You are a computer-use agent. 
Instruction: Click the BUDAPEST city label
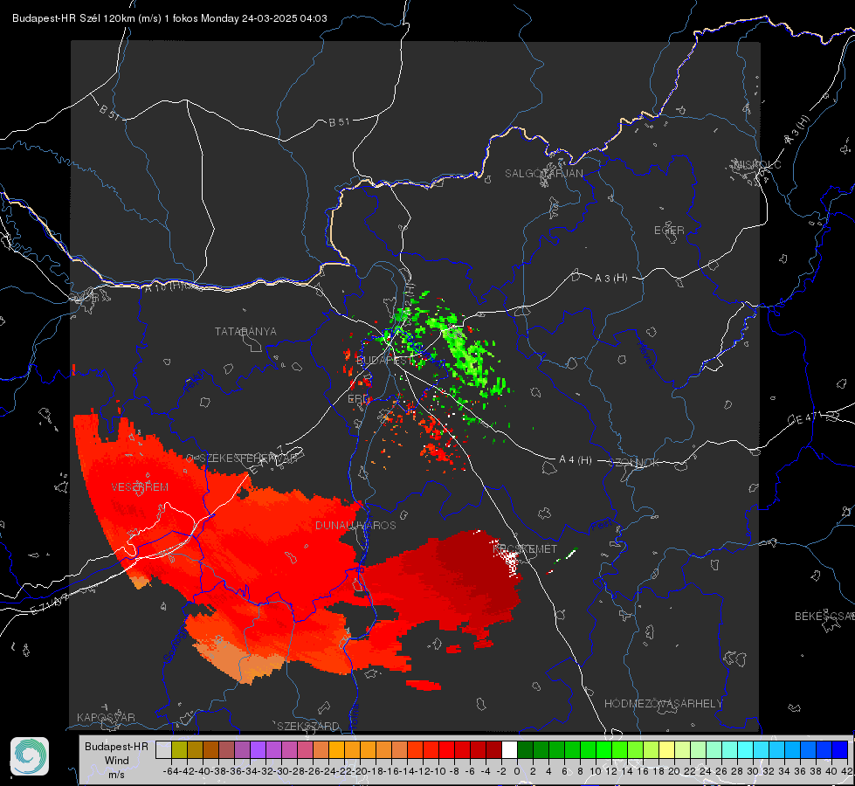pos(384,360)
